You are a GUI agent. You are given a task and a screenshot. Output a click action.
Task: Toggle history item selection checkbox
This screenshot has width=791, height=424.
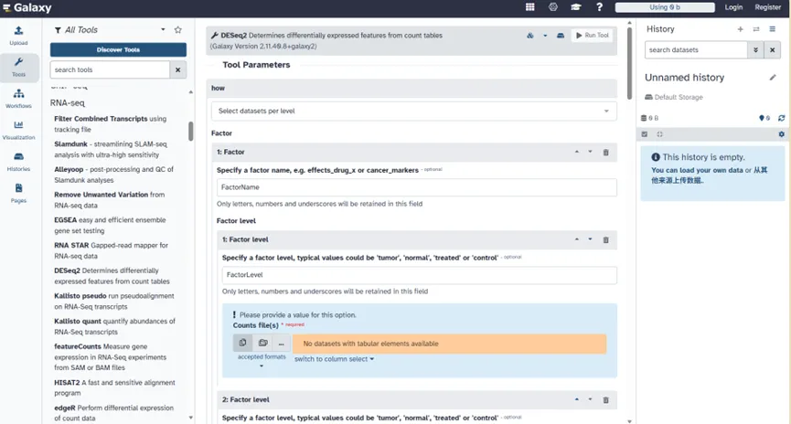[645, 134]
